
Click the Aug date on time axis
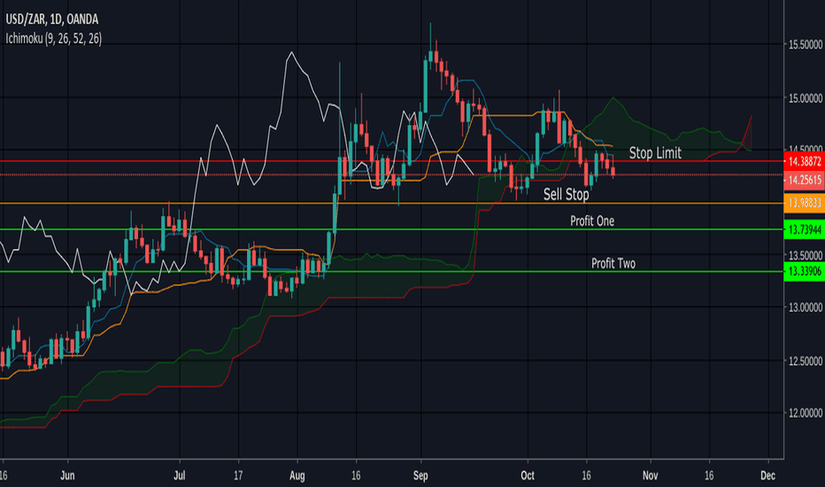tap(297, 475)
